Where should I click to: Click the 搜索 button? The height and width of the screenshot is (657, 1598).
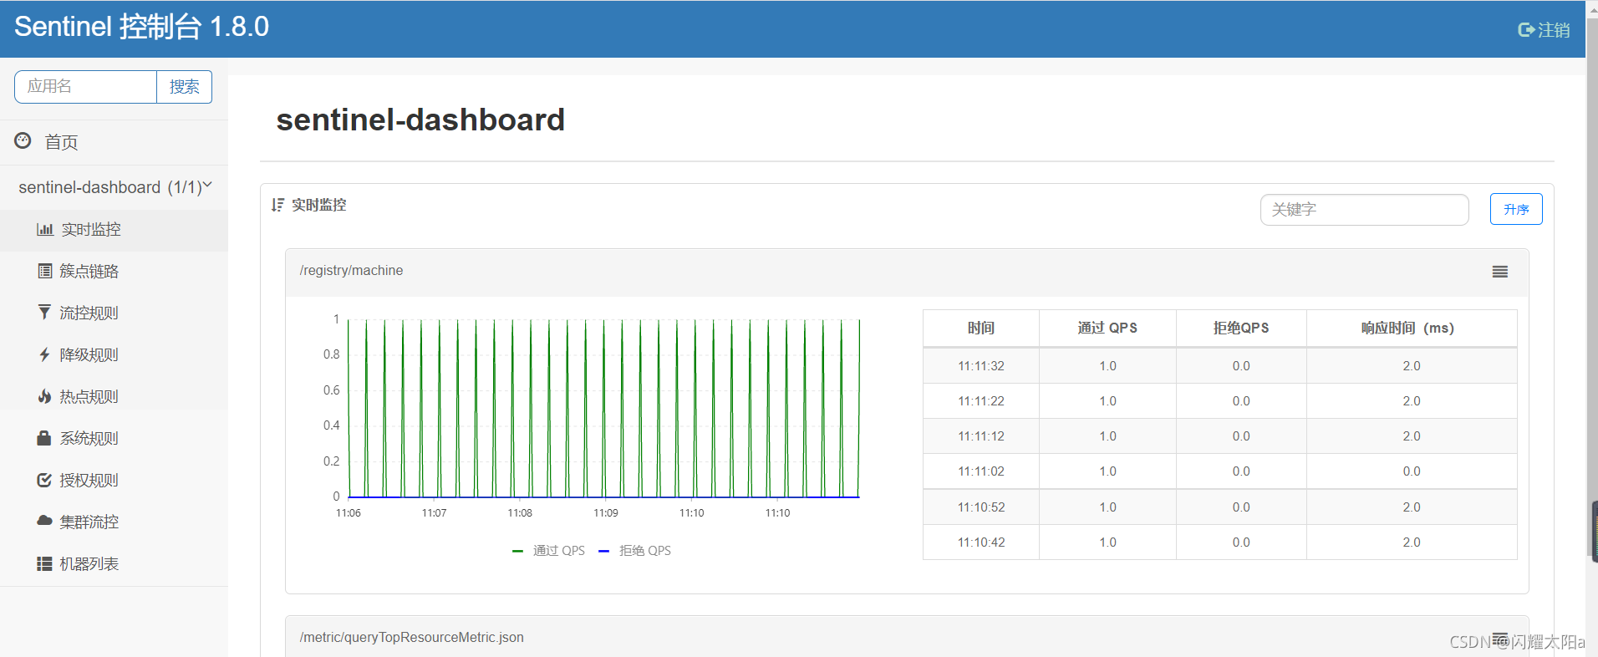point(185,87)
